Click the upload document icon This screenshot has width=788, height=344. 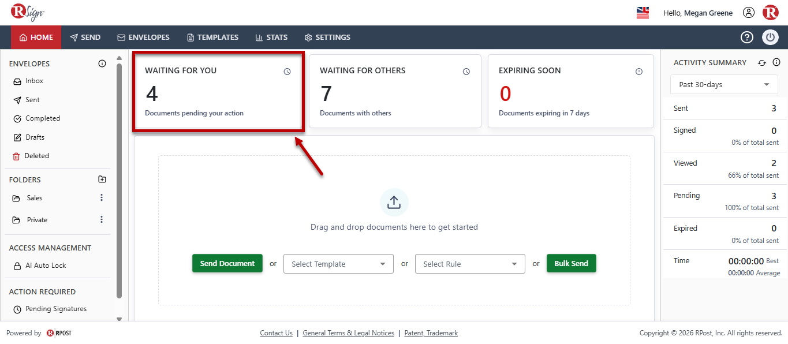tap(394, 203)
